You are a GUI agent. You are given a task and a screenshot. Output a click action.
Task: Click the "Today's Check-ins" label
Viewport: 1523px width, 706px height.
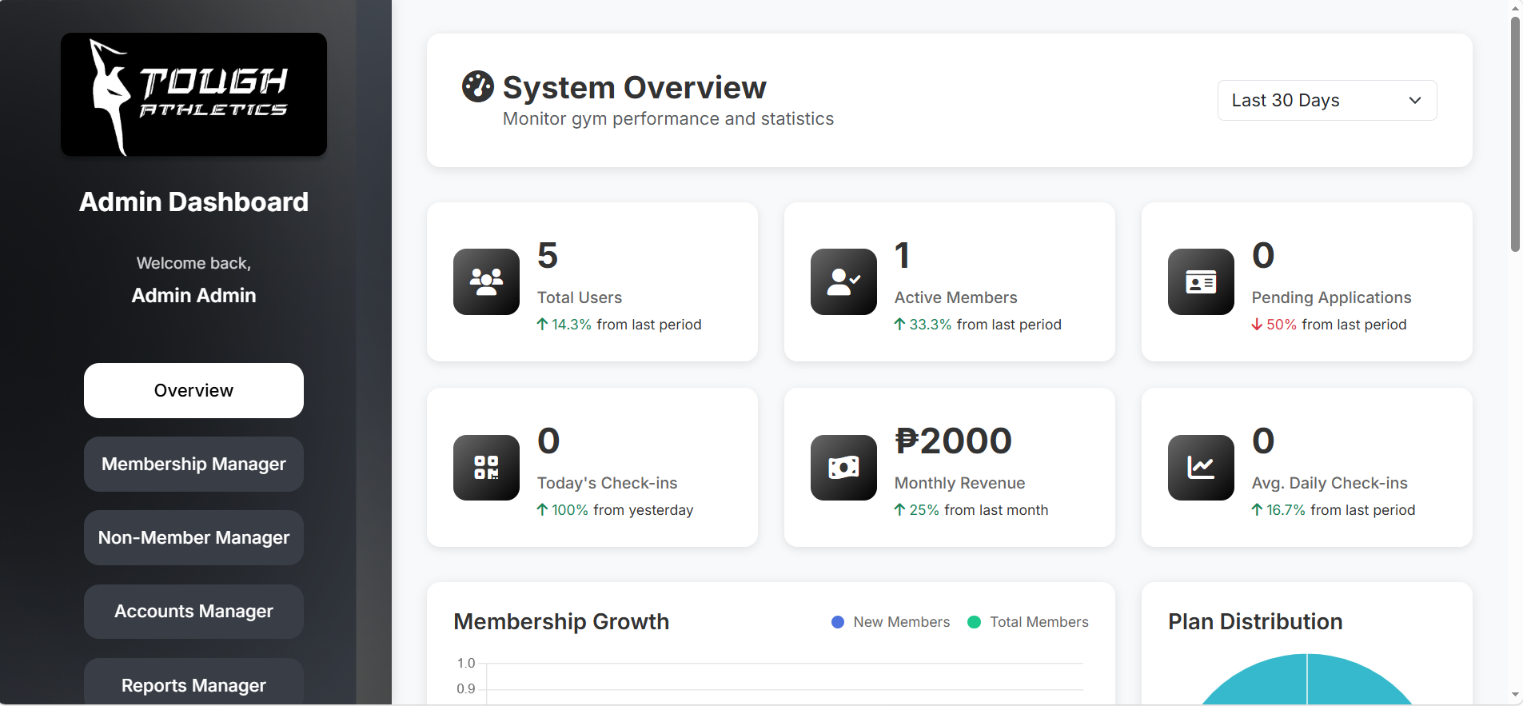(x=608, y=483)
